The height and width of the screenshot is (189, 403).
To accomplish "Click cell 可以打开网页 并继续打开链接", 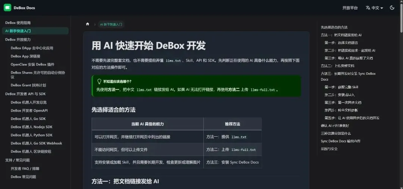I will [147, 137].
